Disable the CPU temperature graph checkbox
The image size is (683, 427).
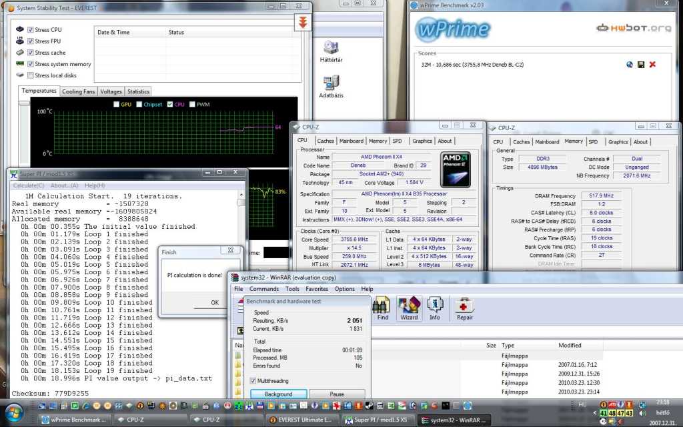[x=170, y=104]
